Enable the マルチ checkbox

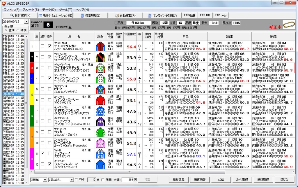click(x=77, y=180)
